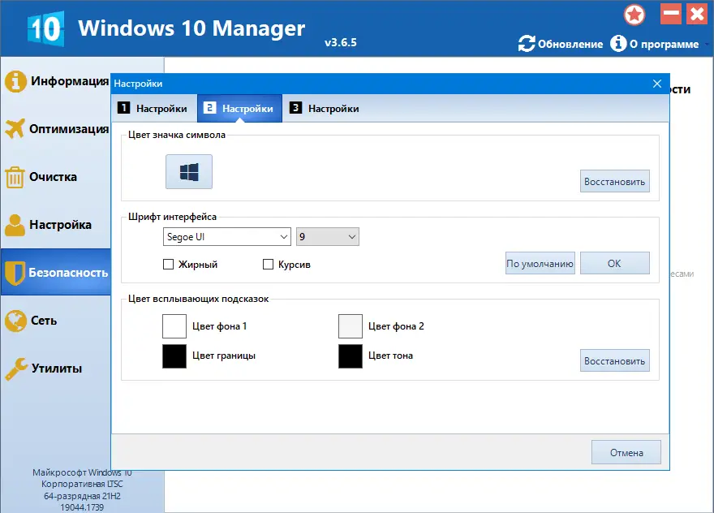The height and width of the screenshot is (513, 714).
Task: Click the Обновление refresh icon
Action: pyautogui.click(x=527, y=44)
